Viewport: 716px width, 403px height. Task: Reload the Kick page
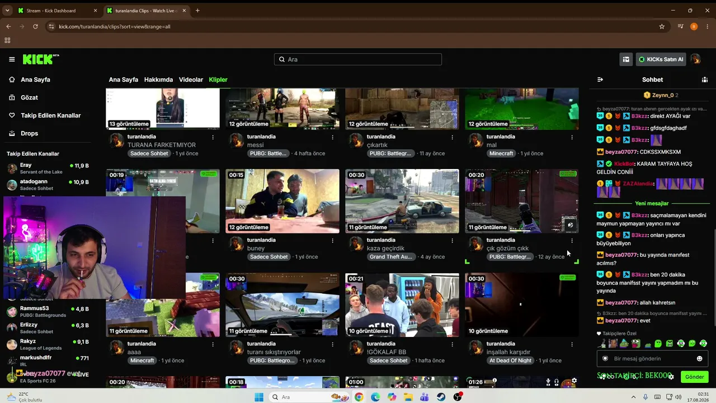coord(35,26)
